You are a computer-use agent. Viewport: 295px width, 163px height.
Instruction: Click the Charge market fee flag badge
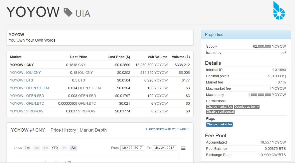(219, 124)
